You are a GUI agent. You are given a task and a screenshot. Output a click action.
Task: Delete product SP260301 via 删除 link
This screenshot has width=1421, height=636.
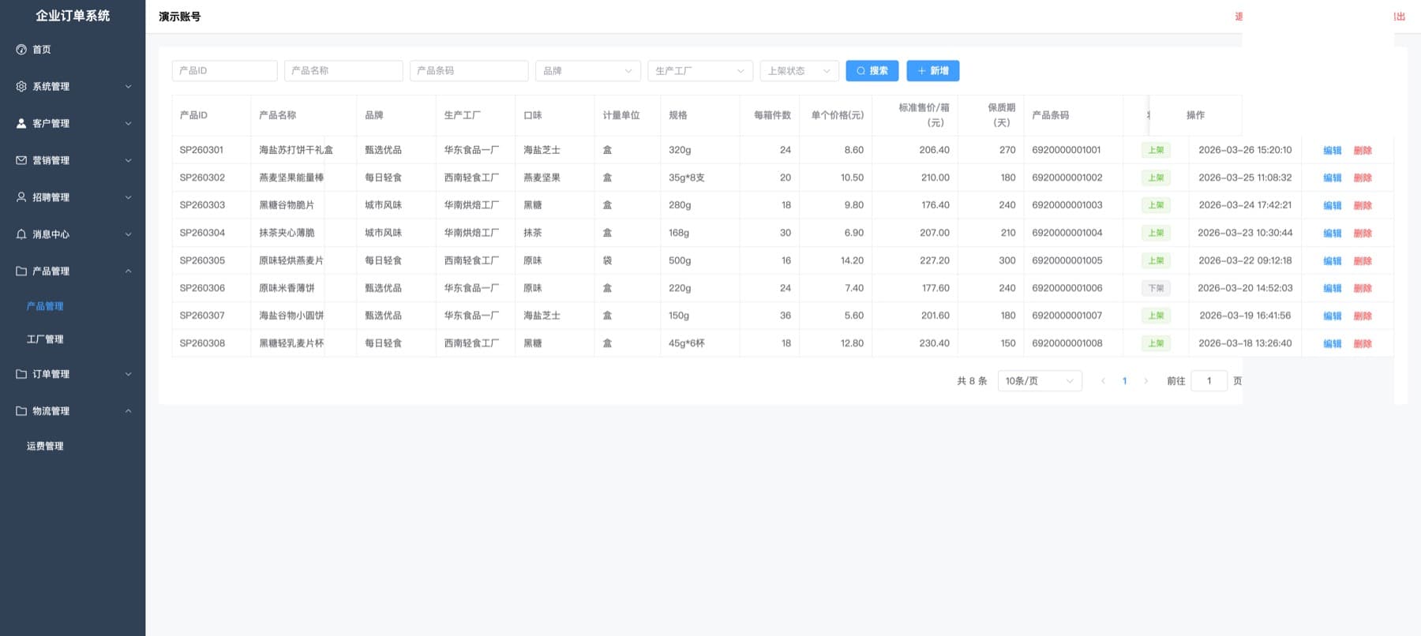click(x=1363, y=151)
